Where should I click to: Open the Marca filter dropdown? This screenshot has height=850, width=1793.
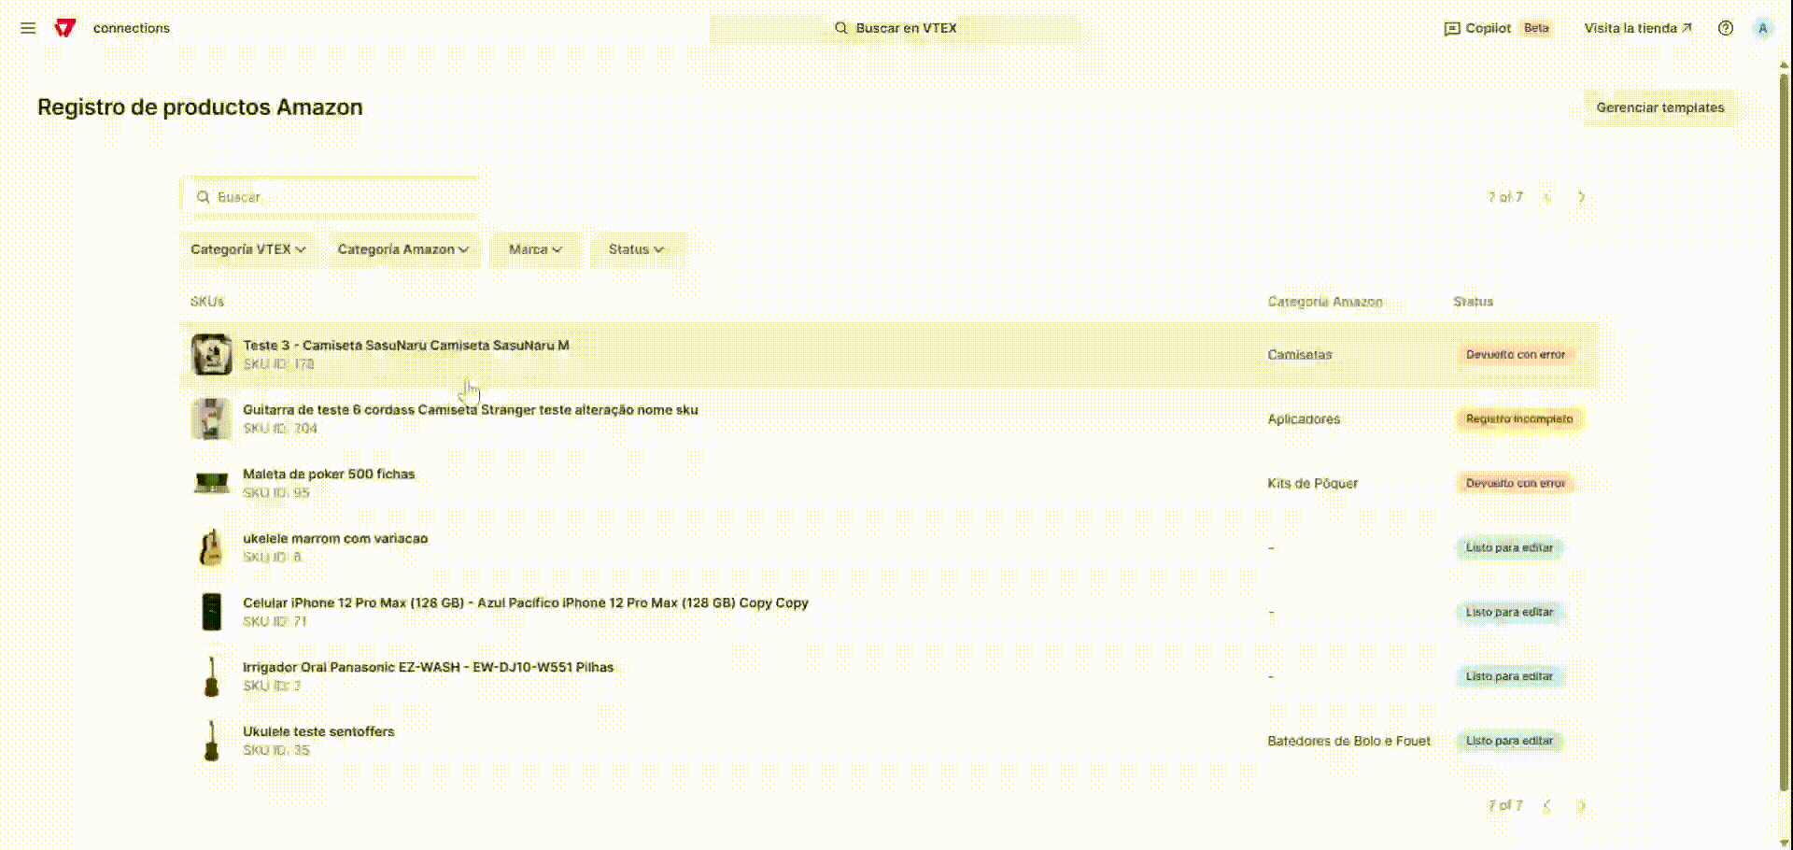(x=535, y=249)
